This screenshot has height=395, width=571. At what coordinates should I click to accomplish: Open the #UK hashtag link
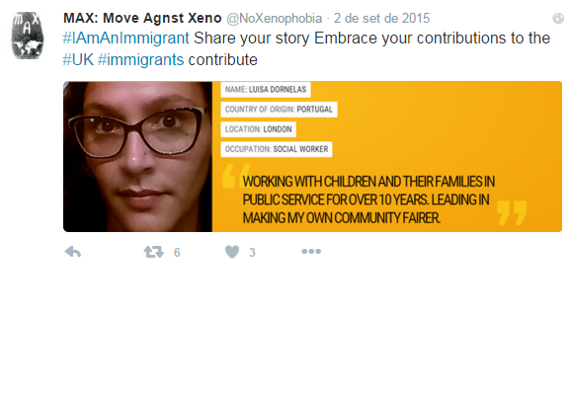pyautogui.click(x=78, y=59)
